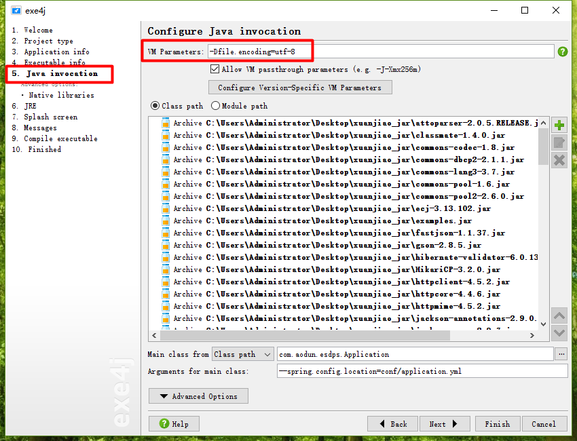This screenshot has width=577, height=441.
Task: Click the archive icon for hibernate-validator
Action: [x=166, y=257]
